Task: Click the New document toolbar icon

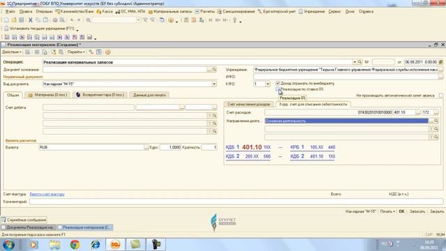Action: click(x=6, y=20)
